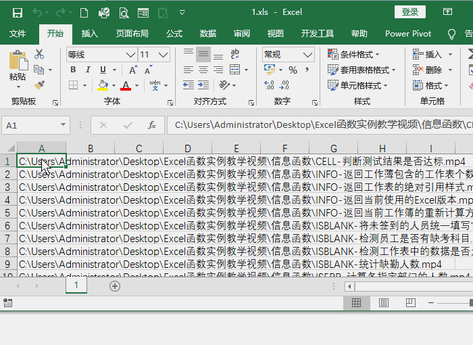Switch to the 公式 (Formulas) tab
473x345 pixels.
[x=174, y=34]
